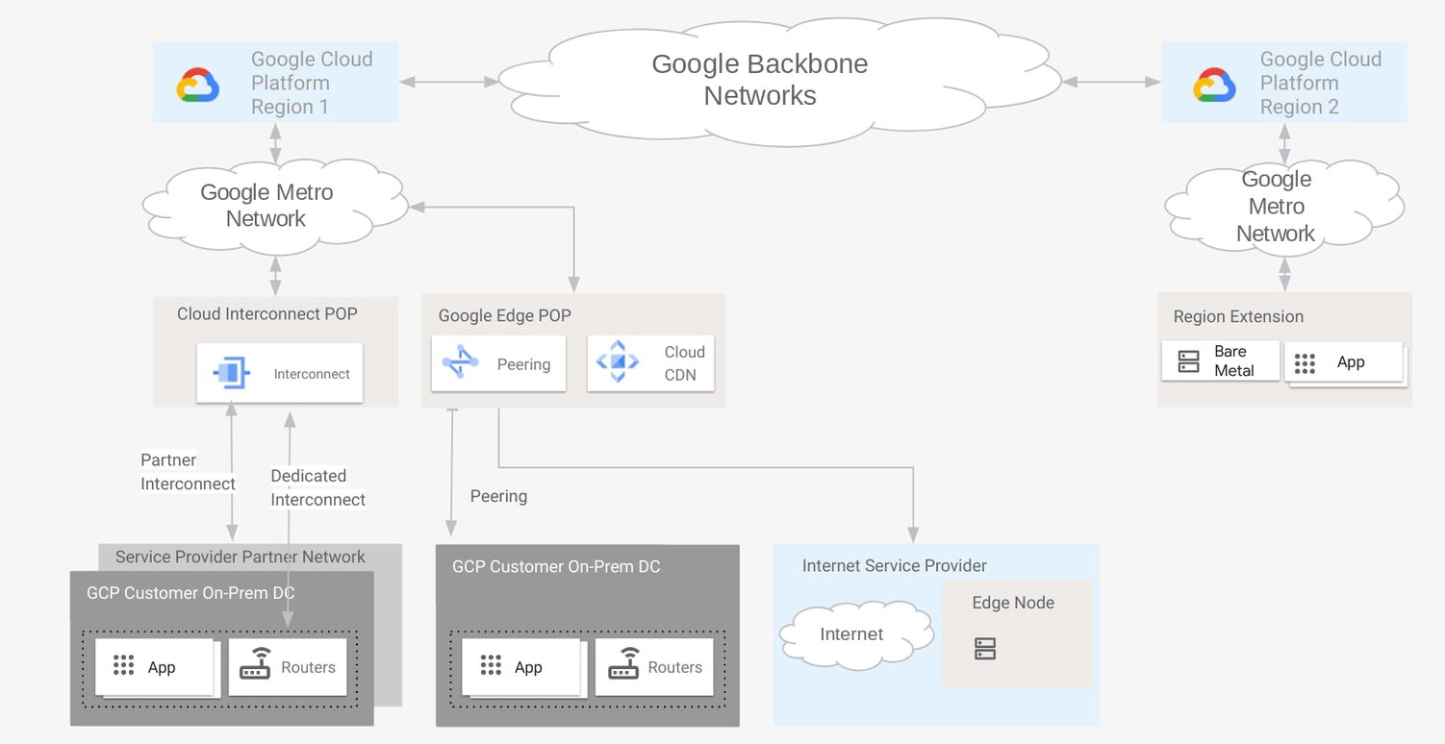Select the 'Region Extension' heading
The height and width of the screenshot is (744, 1445).
pyautogui.click(x=1238, y=316)
